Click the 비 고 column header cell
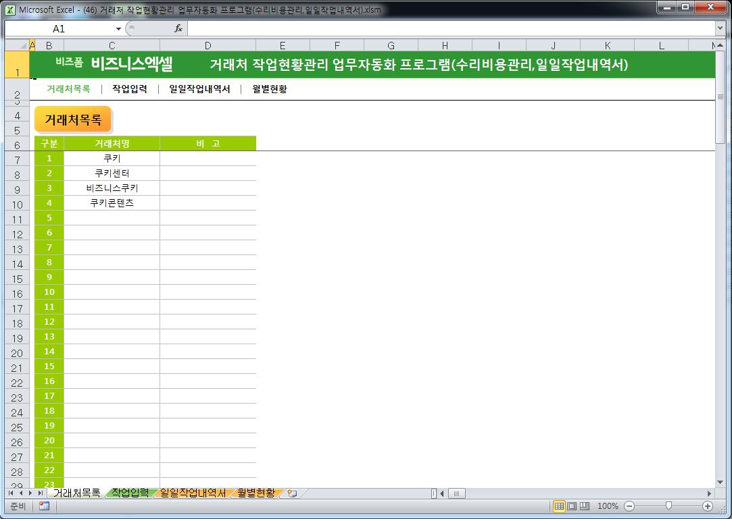This screenshot has height=519, width=732. pos(208,143)
